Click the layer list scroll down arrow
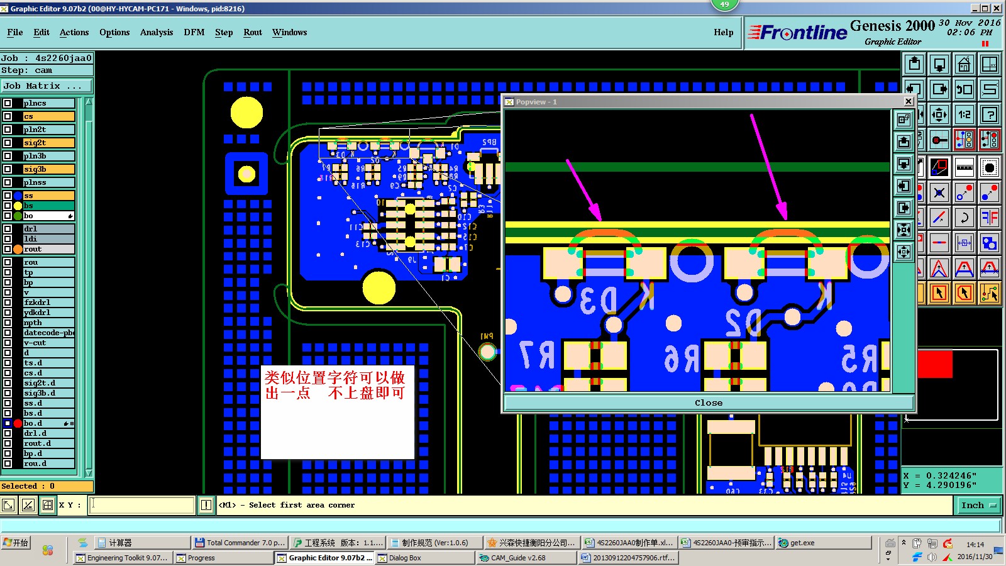Viewport: 1006px width, 566px height. tap(89, 472)
